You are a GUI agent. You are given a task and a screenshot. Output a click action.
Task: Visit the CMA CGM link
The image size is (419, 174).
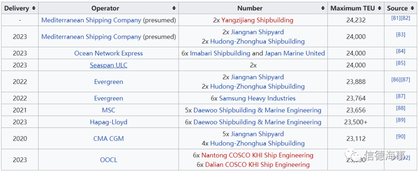click(x=109, y=139)
